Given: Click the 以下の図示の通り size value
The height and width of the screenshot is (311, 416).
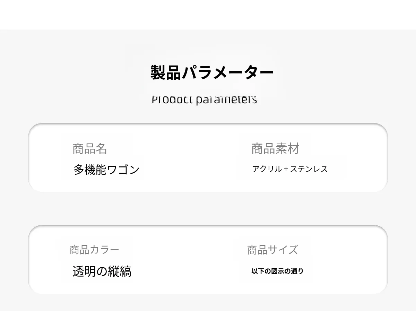Looking at the screenshot, I should click(277, 271).
